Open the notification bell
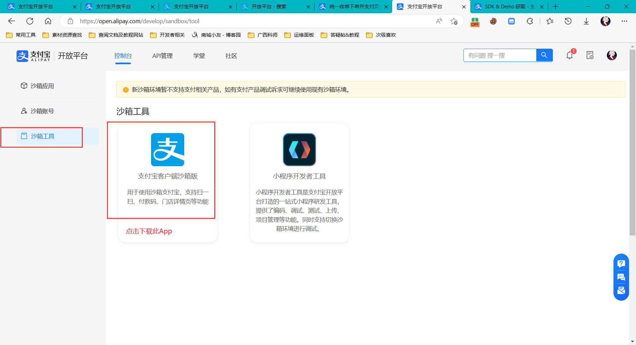 [570, 55]
